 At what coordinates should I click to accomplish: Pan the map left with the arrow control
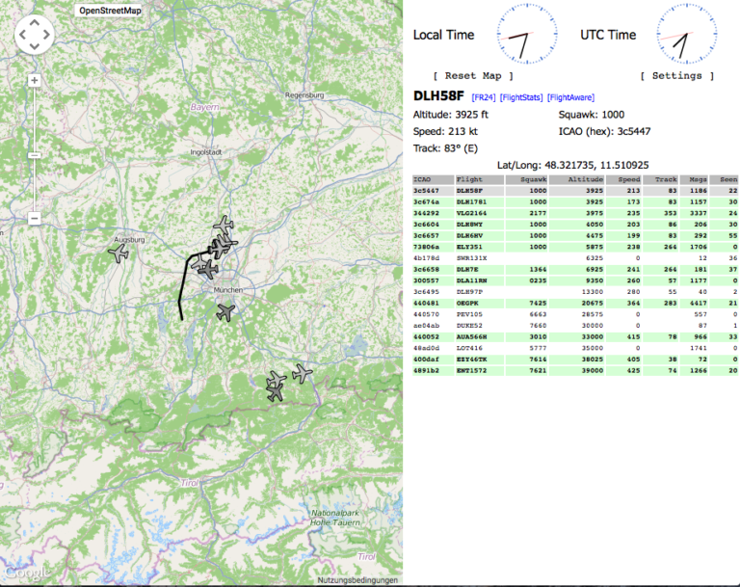pos(22,36)
